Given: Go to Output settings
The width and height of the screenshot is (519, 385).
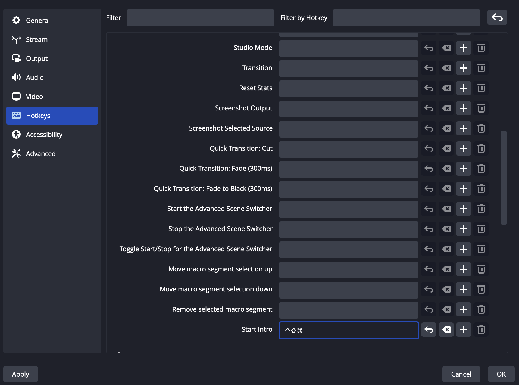Looking at the screenshot, I should click(37, 58).
